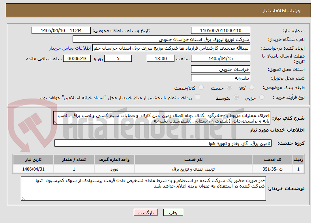Click the quantity cell 1 beside مورد
This screenshot has width=311, height=223.
[x=74, y=169]
